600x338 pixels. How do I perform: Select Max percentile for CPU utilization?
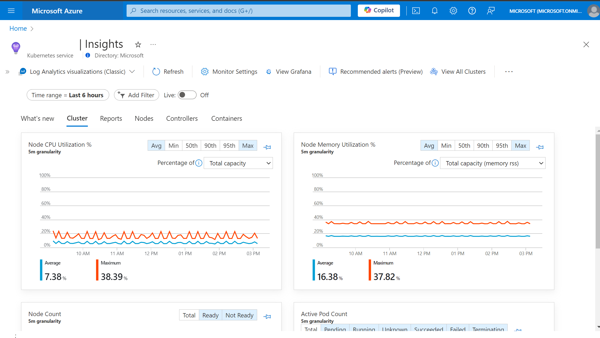[248, 146]
